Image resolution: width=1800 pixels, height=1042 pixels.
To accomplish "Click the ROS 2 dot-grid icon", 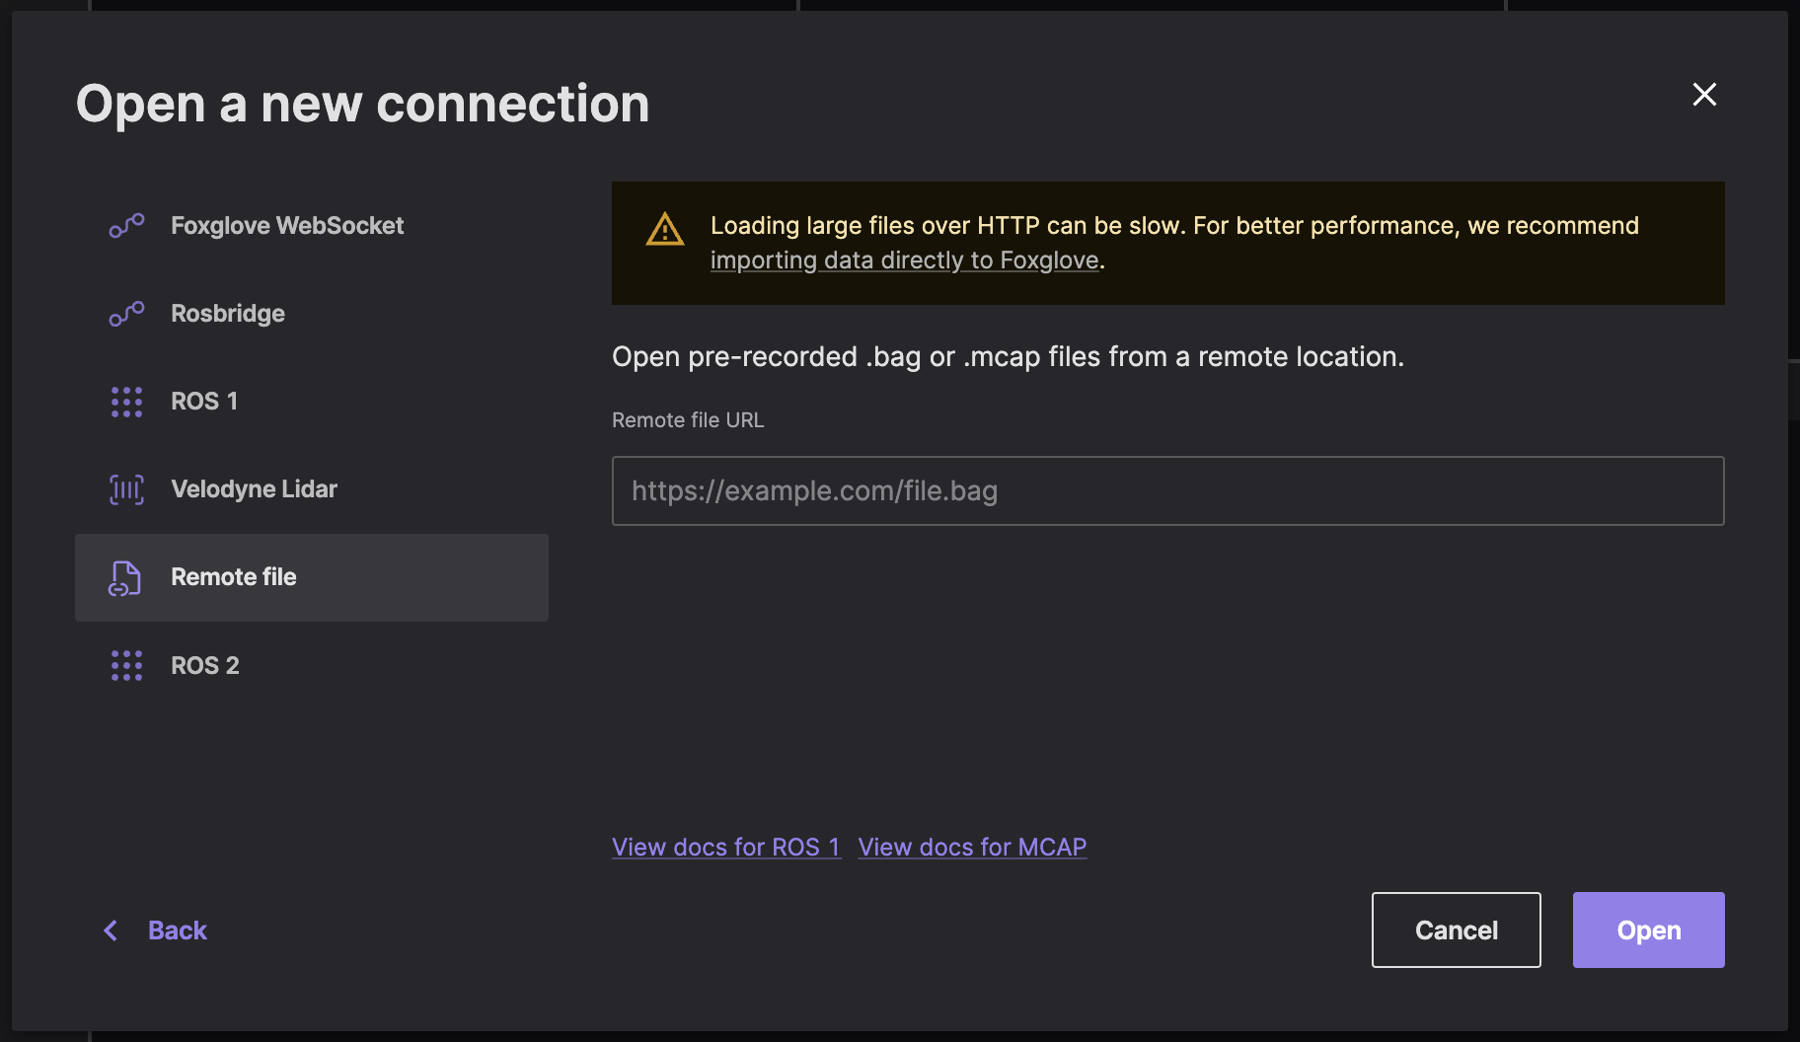I will (126, 666).
